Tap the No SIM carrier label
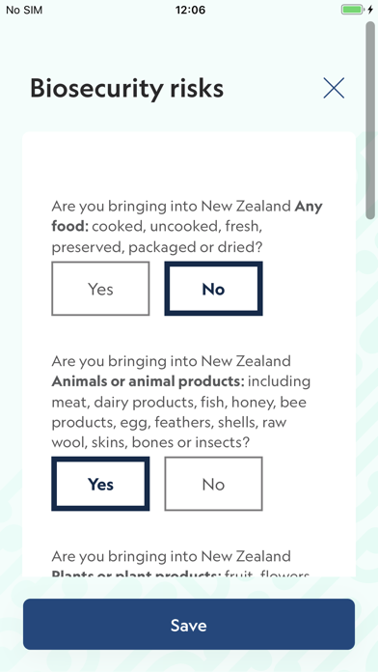This screenshot has width=378, height=672. pos(24,10)
